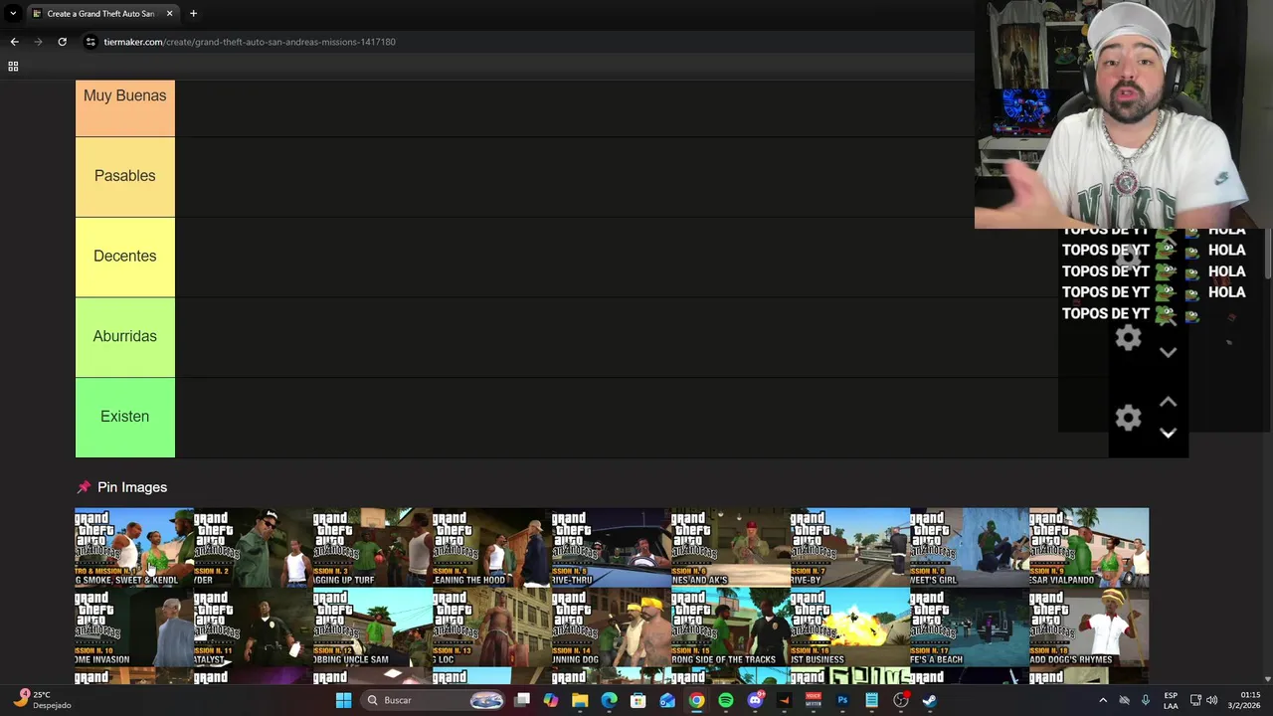This screenshot has height=716, width=1273.
Task: Move the Aburridas tier down
Action: coord(1168,352)
